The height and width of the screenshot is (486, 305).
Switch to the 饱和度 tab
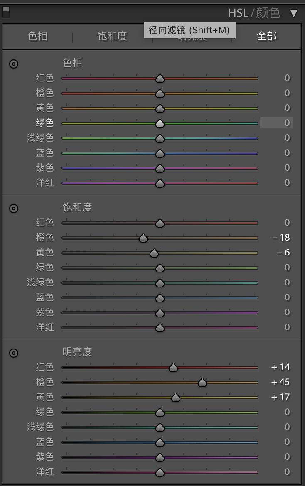pyautogui.click(x=111, y=37)
